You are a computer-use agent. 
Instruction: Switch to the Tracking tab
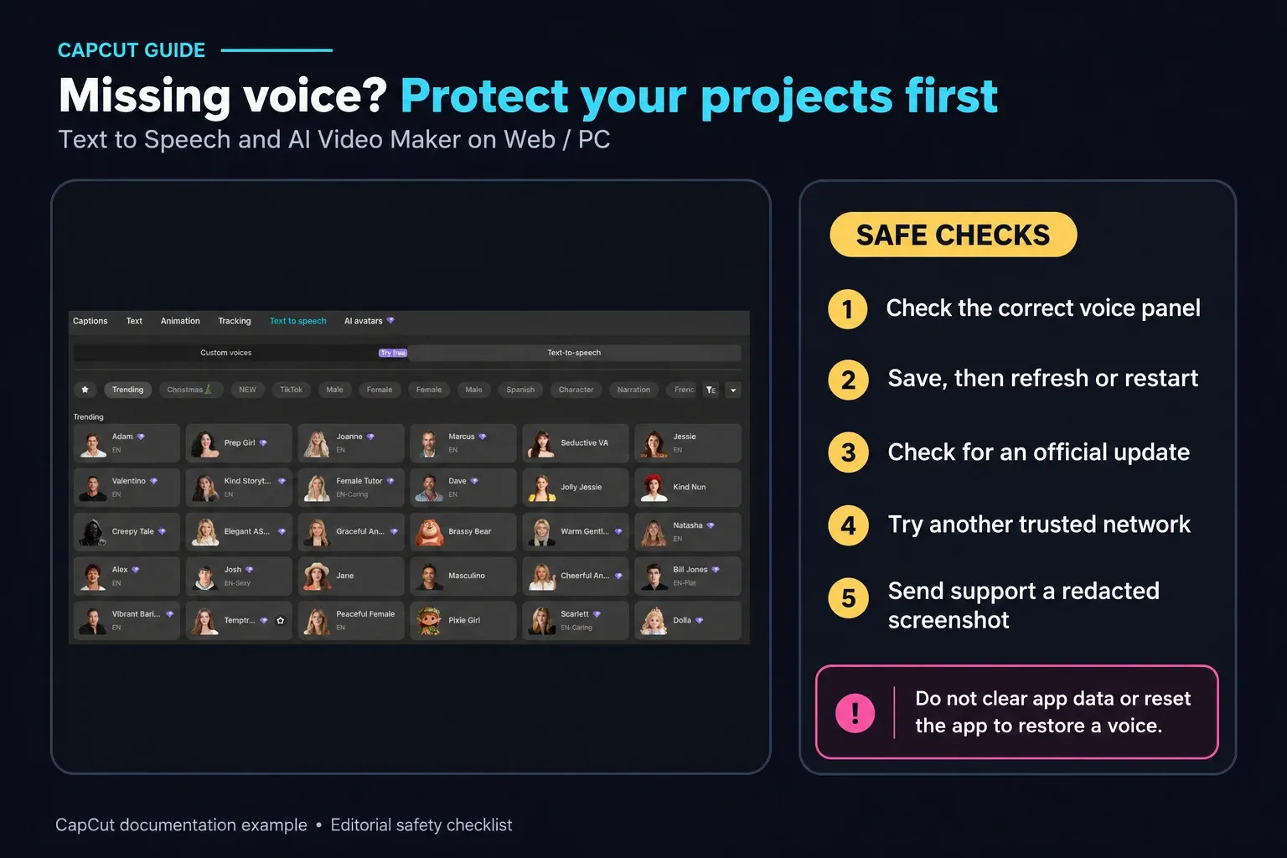pos(235,321)
